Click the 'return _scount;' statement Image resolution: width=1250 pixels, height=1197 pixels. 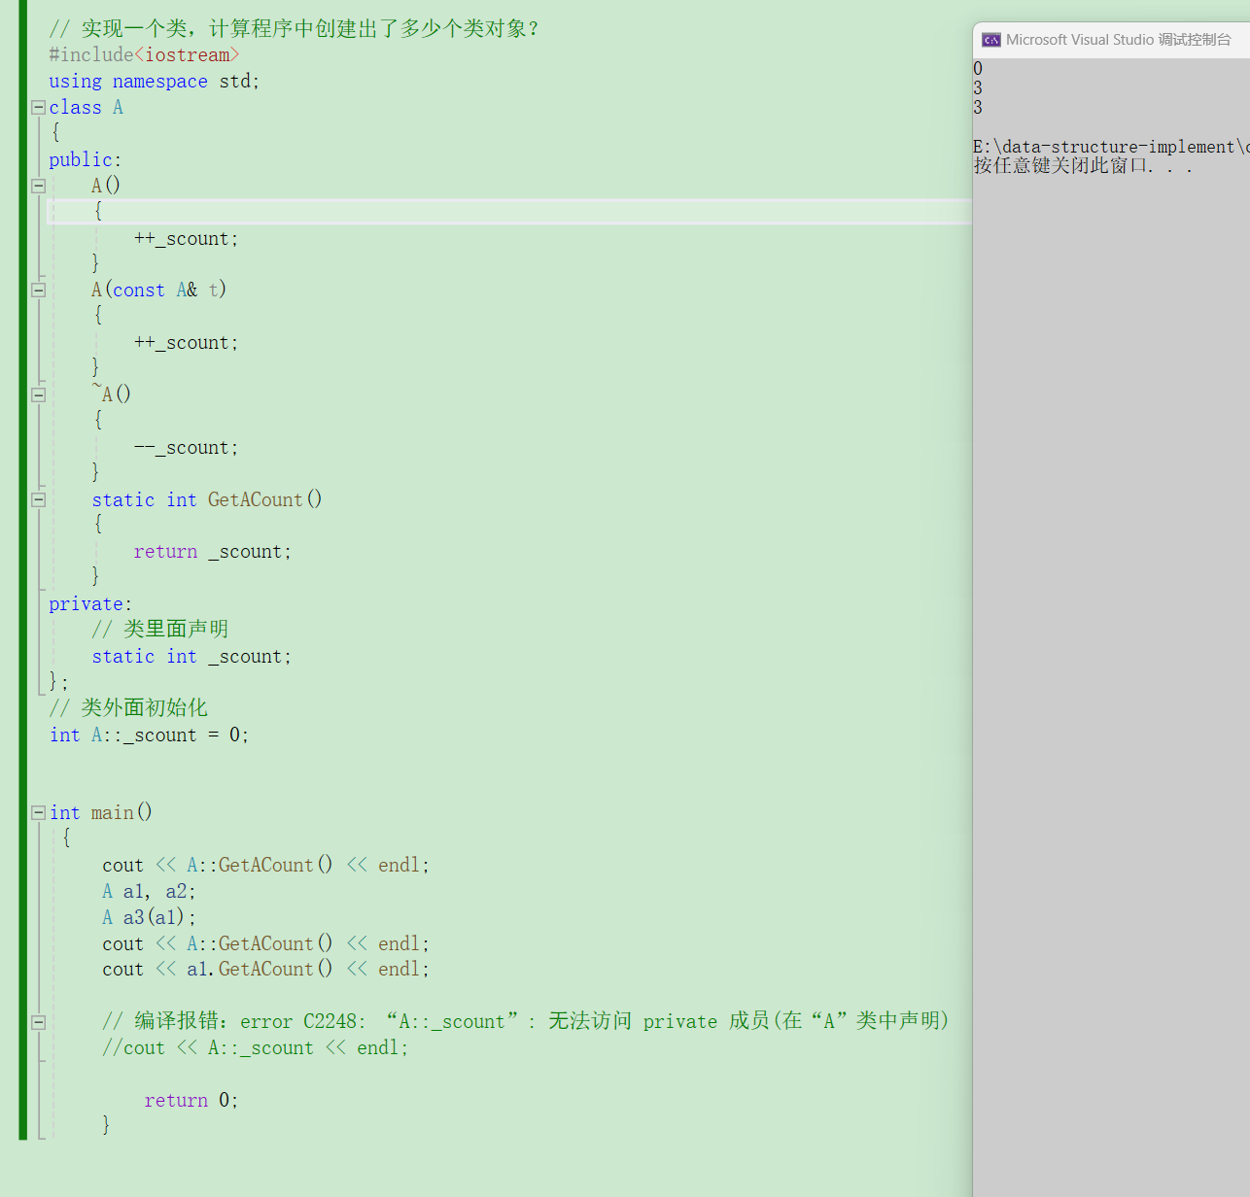[x=212, y=552]
